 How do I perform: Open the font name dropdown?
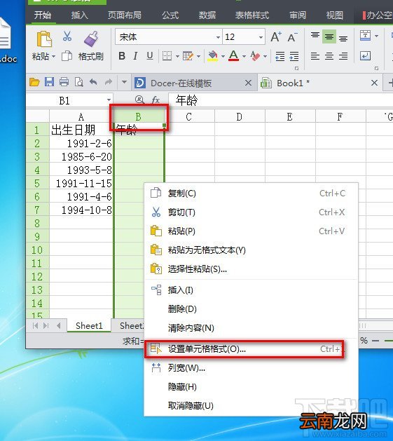click(218, 37)
